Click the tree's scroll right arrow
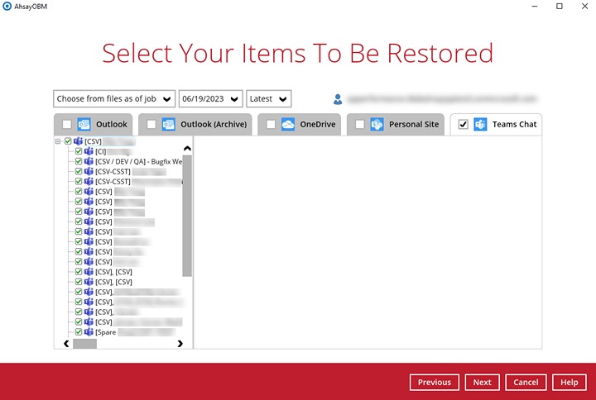The width and height of the screenshot is (596, 400). [x=180, y=343]
